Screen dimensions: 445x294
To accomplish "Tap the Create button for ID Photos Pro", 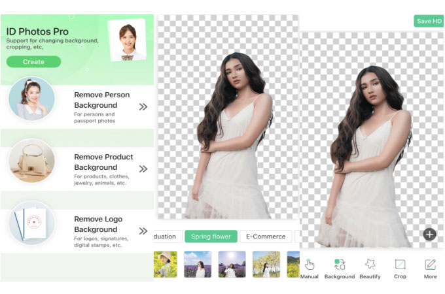I will 33,62.
